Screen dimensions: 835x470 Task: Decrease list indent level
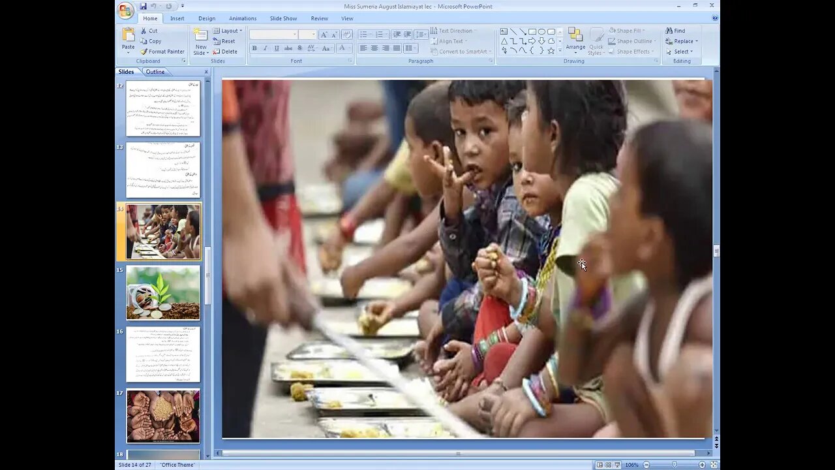pos(396,35)
